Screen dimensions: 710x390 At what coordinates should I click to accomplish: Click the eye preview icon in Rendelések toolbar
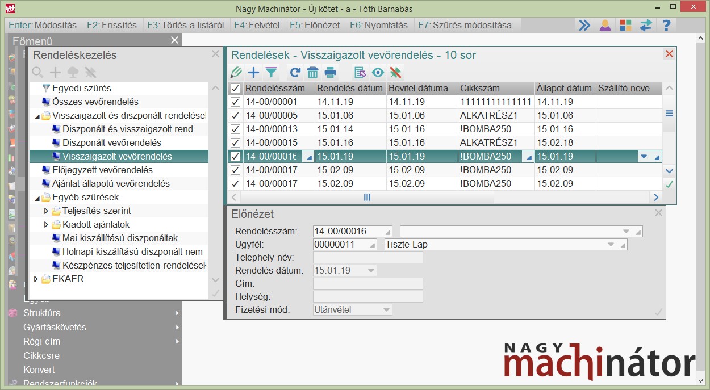[378, 72]
